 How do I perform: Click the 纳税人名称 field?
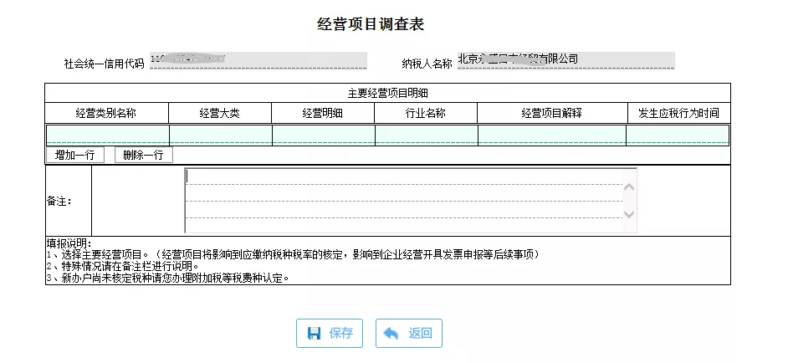point(565,60)
